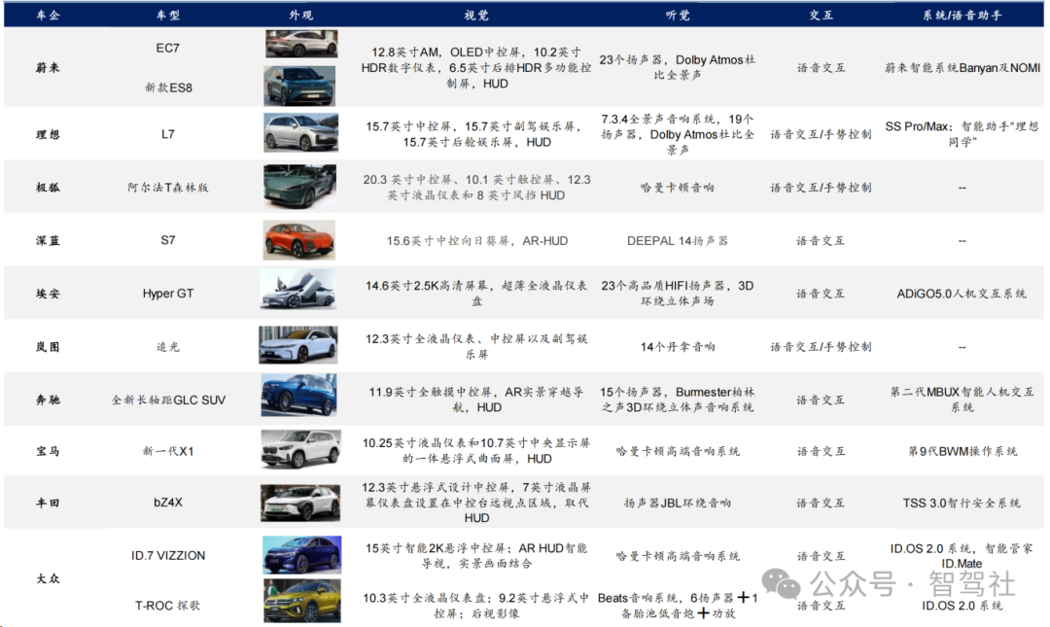Image resolution: width=1050 pixels, height=627 pixels.
Task: Click the 14个丹拿音响 audio cell
Action: (x=677, y=347)
